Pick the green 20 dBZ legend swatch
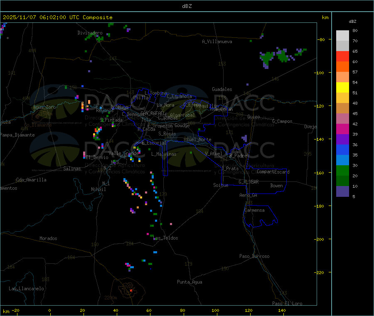374x316 pixels. (342, 170)
